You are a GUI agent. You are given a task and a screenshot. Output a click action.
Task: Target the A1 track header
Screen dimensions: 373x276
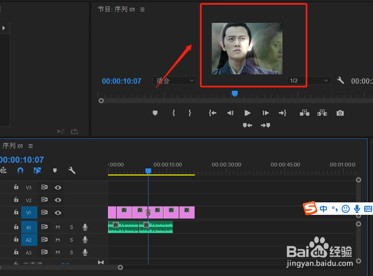(x=29, y=227)
